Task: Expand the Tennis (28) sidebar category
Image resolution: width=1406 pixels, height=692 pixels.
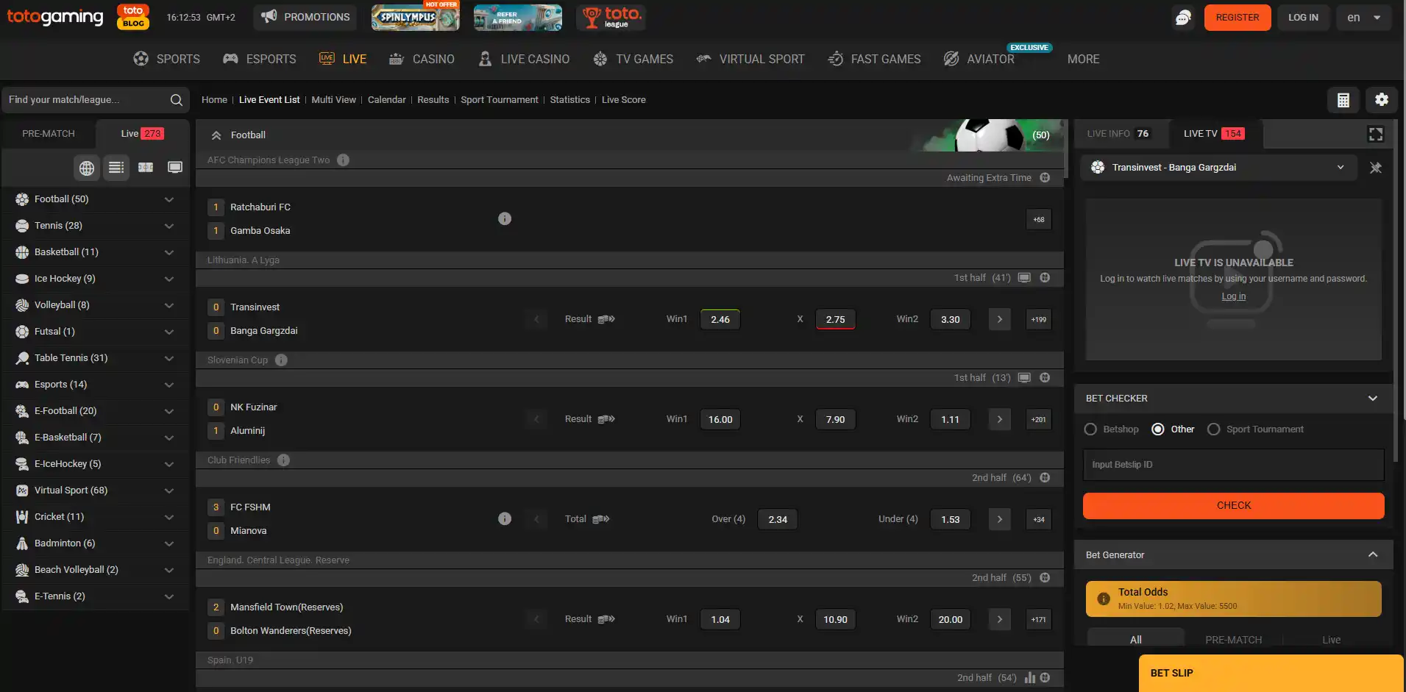Action: tap(96, 226)
